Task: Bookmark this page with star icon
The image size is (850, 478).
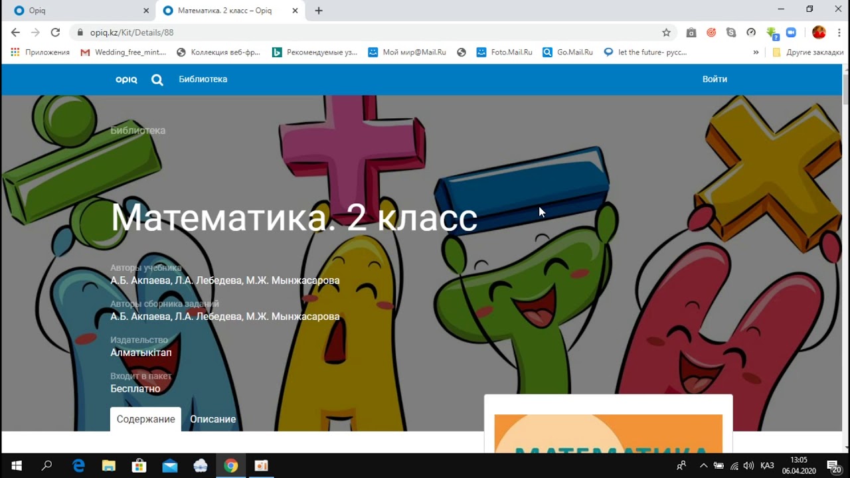Action: click(x=666, y=32)
